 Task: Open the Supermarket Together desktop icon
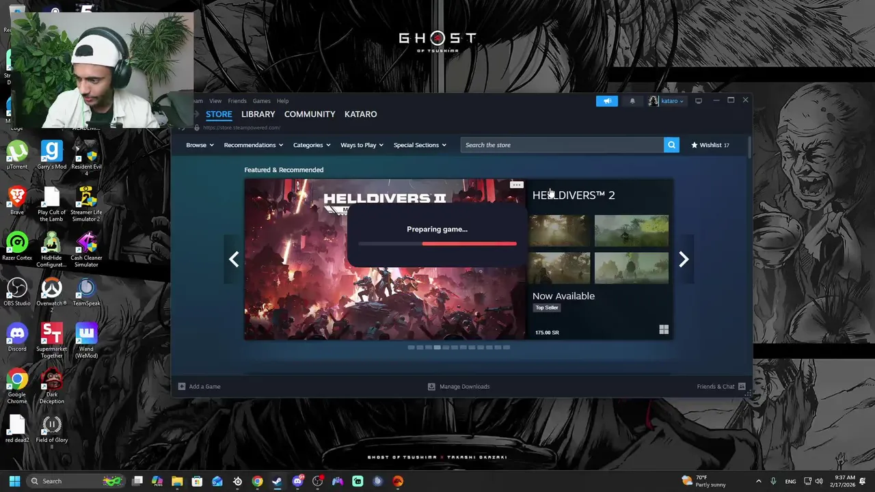pyautogui.click(x=51, y=341)
